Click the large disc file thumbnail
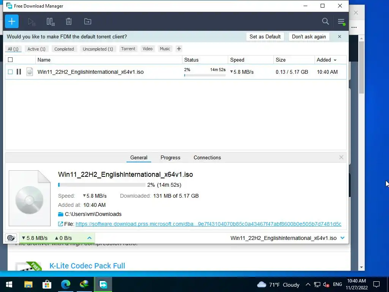 (30, 198)
